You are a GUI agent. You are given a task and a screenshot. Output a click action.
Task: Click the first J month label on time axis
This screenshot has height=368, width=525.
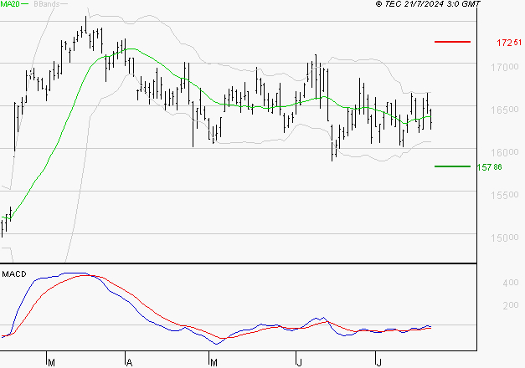click(x=299, y=363)
